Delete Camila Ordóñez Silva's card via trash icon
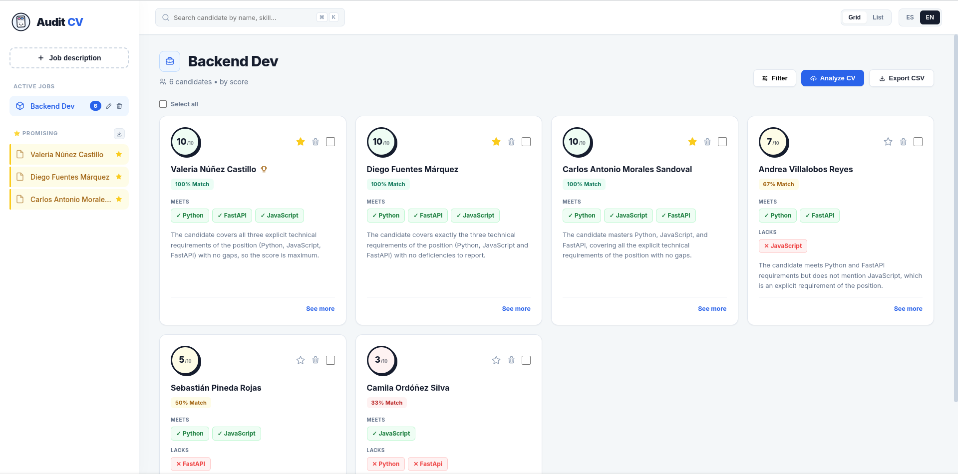The height and width of the screenshot is (474, 958). click(x=511, y=360)
